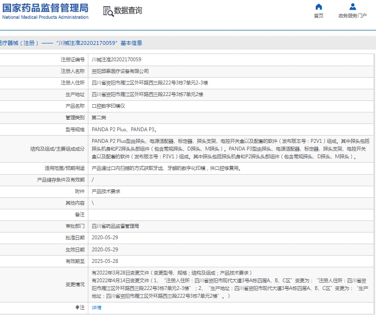Open the 政务服务门户 user icon
This screenshot has height=316, width=376.
[x=352, y=7]
